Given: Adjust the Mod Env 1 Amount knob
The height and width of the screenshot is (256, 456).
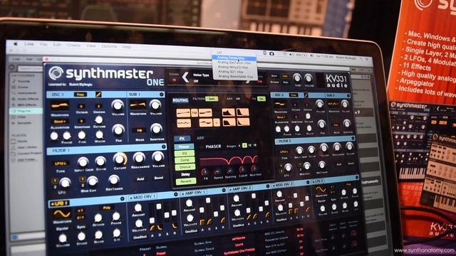Looking at the screenshot, I should tap(138, 208).
